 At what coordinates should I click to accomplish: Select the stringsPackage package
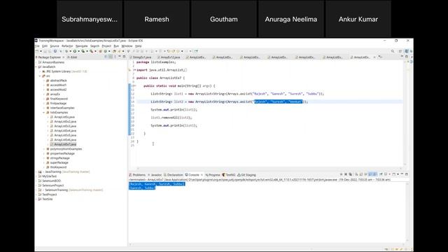(x=59, y=158)
